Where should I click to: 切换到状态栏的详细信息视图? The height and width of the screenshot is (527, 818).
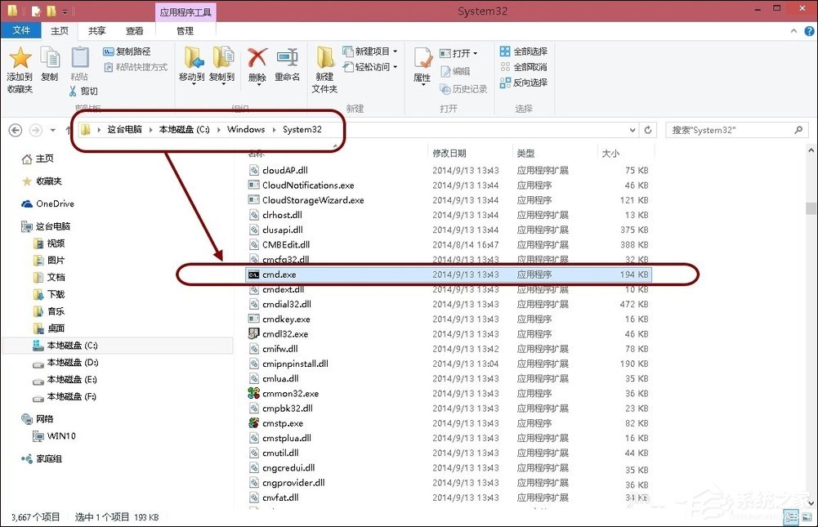click(x=790, y=516)
